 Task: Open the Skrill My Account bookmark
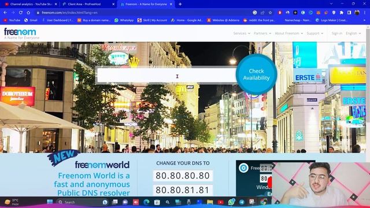153,20
